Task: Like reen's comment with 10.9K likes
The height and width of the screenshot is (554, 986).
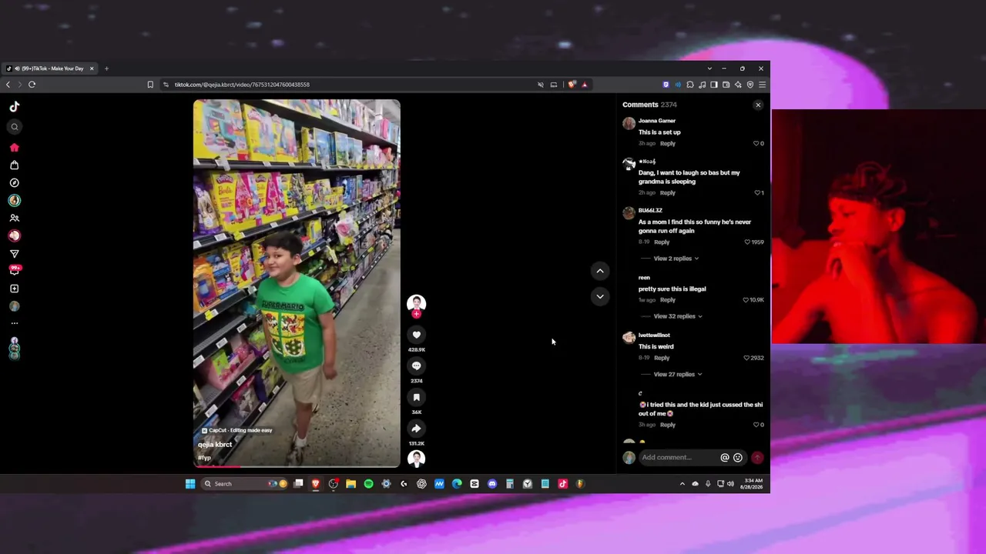Action: tap(746, 300)
